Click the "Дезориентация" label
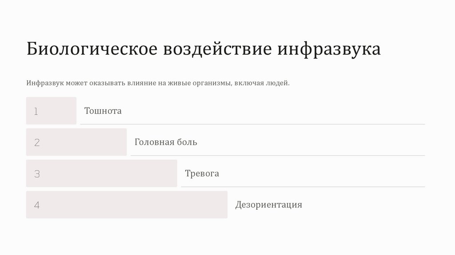Image resolution: width=455 pixels, height=255 pixels. click(268, 205)
